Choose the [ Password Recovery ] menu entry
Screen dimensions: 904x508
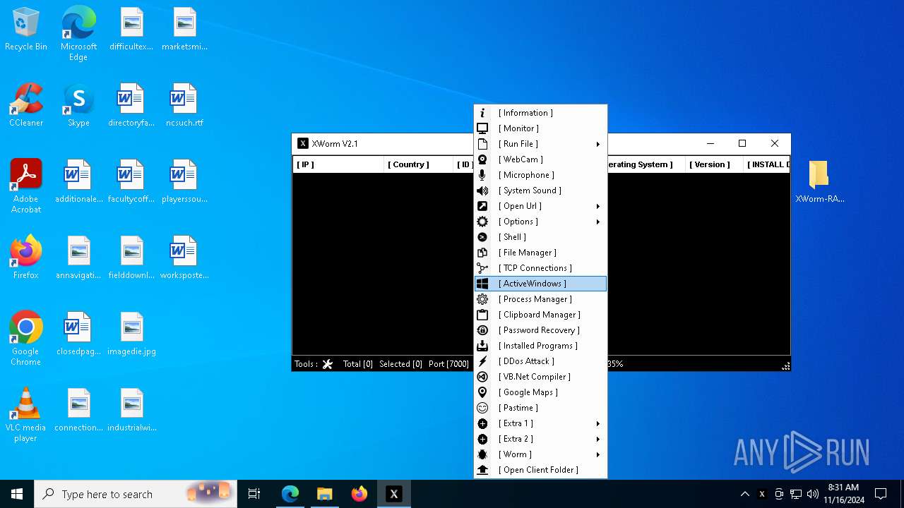540,330
